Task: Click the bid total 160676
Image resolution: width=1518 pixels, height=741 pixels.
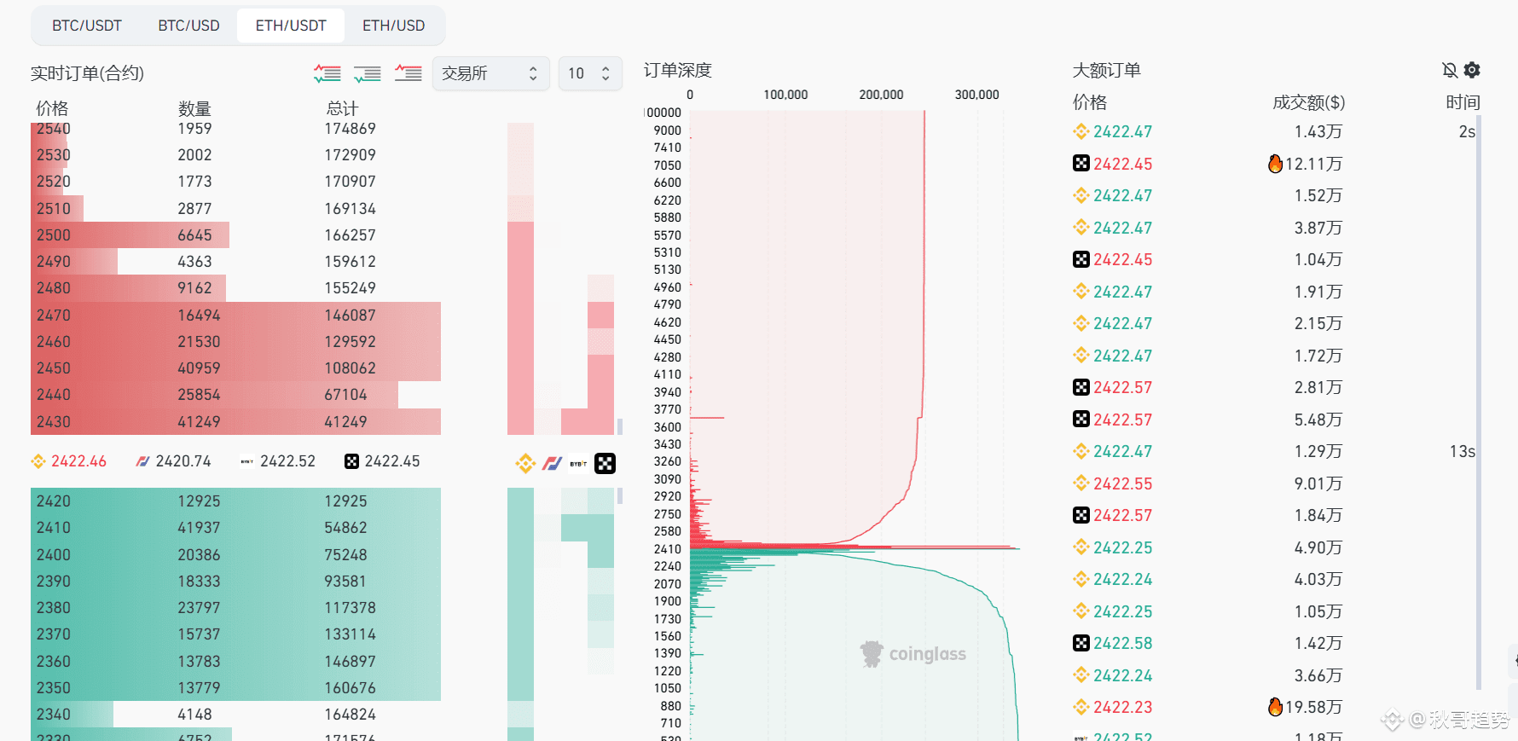Action: coord(350,688)
